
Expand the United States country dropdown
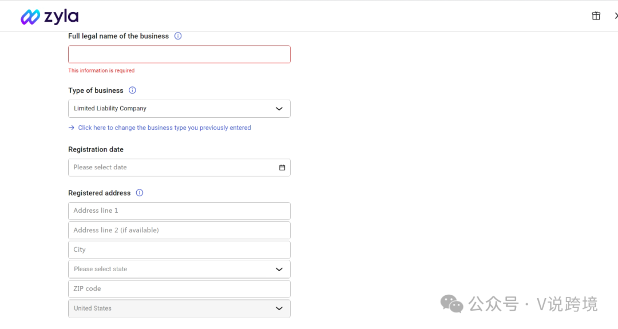coord(279,308)
